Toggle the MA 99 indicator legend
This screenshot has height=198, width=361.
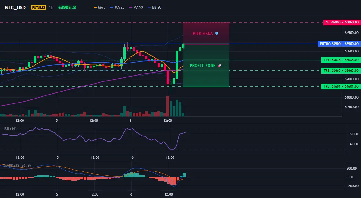tap(136, 7)
